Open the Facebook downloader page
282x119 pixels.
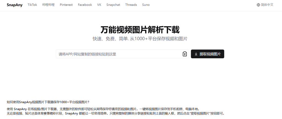[x=85, y=5]
